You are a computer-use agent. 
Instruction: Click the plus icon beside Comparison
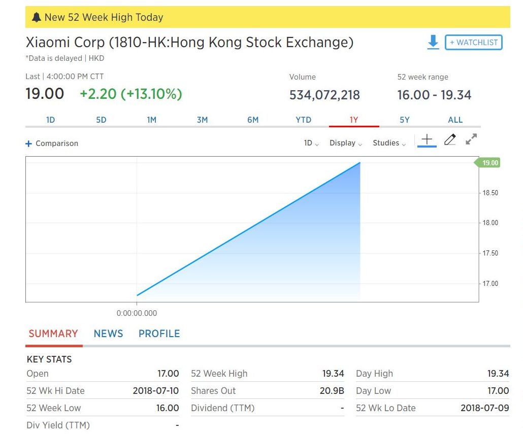29,143
